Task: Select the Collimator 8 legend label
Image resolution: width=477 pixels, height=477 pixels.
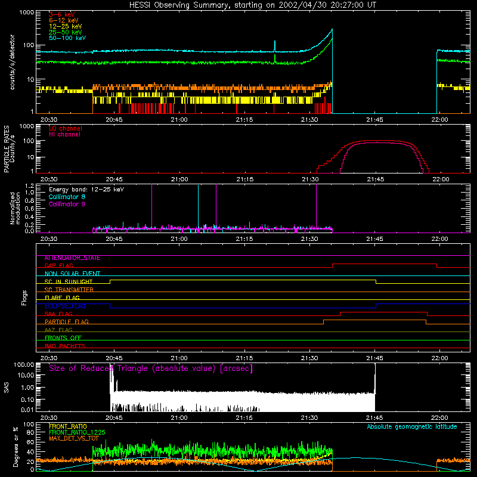Action: tap(67, 197)
